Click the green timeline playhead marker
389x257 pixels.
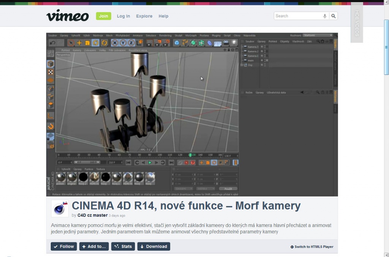pos(190,155)
